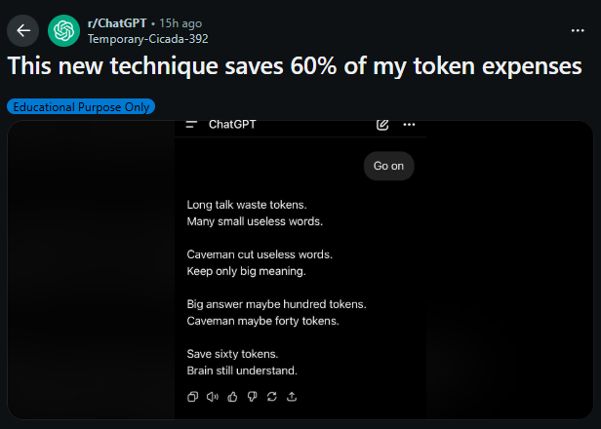The image size is (601, 429).
Task: Visit the Temporary-Cicada-392 user profile
Action: (x=147, y=39)
